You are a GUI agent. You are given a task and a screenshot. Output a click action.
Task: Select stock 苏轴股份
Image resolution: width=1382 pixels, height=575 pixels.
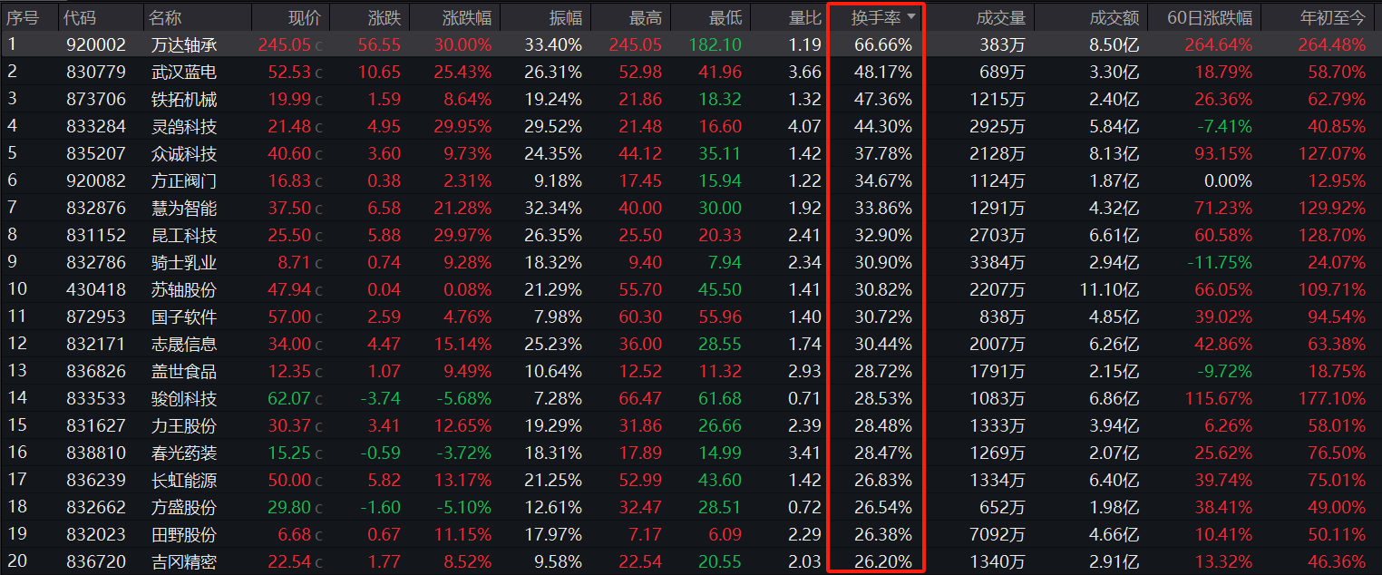click(x=184, y=289)
